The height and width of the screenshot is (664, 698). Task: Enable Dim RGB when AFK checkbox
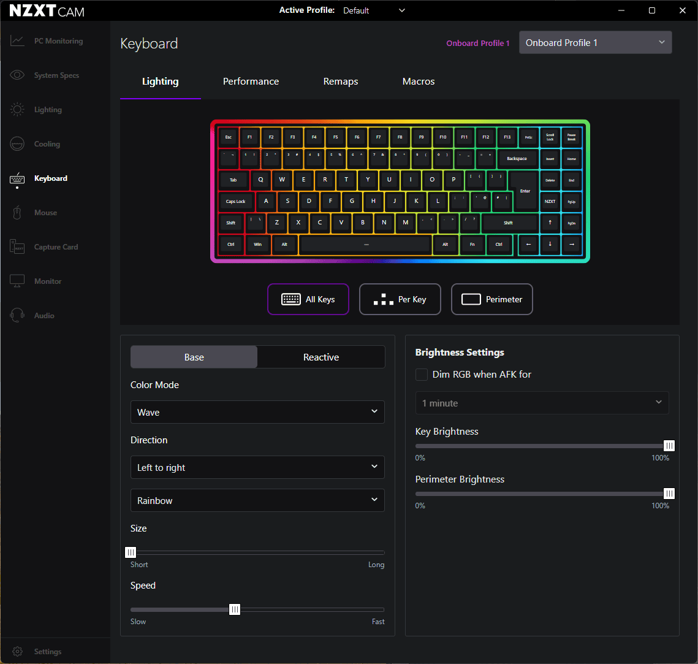pyautogui.click(x=422, y=375)
